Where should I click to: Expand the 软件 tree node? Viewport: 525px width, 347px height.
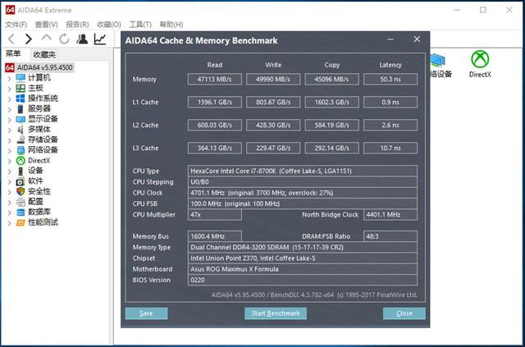[9, 182]
